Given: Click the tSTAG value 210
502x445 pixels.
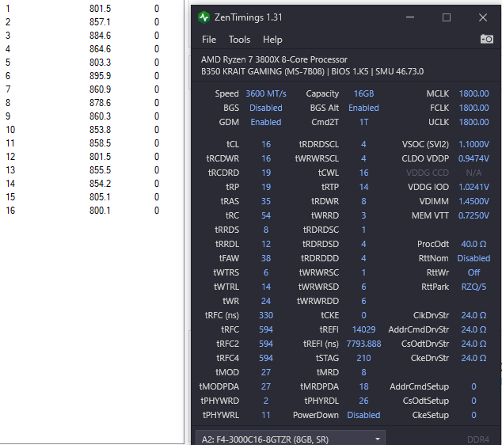Looking at the screenshot, I should coord(363,358).
